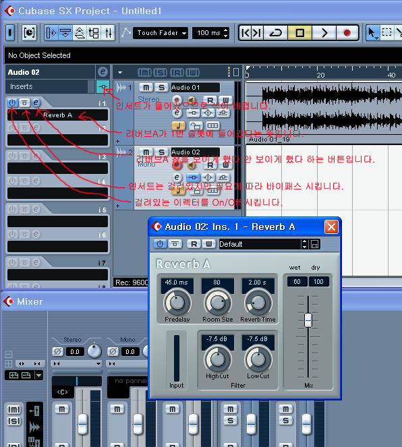Open the Mixer toolbar button
Screen dimensions: 402x447
(109, 33)
